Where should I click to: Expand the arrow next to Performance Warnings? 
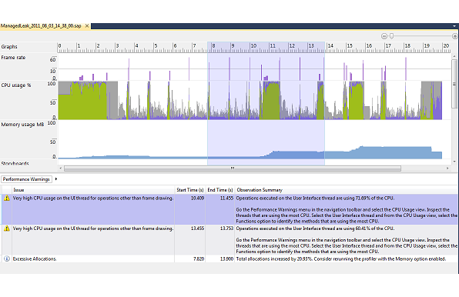[56, 179]
